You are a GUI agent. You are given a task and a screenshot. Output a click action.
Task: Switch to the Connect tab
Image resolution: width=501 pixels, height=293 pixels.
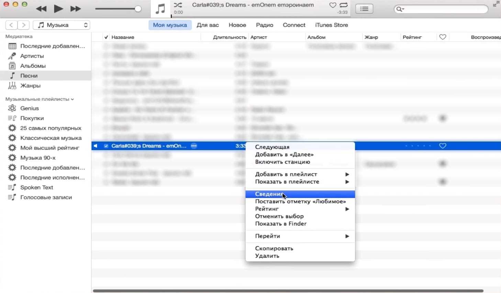[x=294, y=25]
